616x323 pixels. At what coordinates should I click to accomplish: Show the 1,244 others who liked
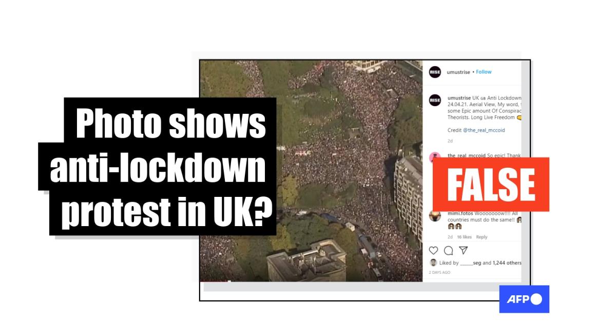coord(507,263)
